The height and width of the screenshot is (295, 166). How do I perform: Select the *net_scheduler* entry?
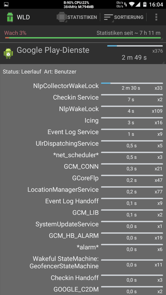click(83, 155)
